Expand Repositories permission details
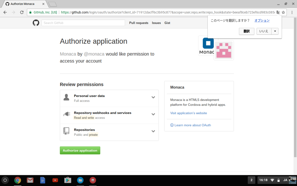This screenshot has width=297, height=186. pos(153,131)
